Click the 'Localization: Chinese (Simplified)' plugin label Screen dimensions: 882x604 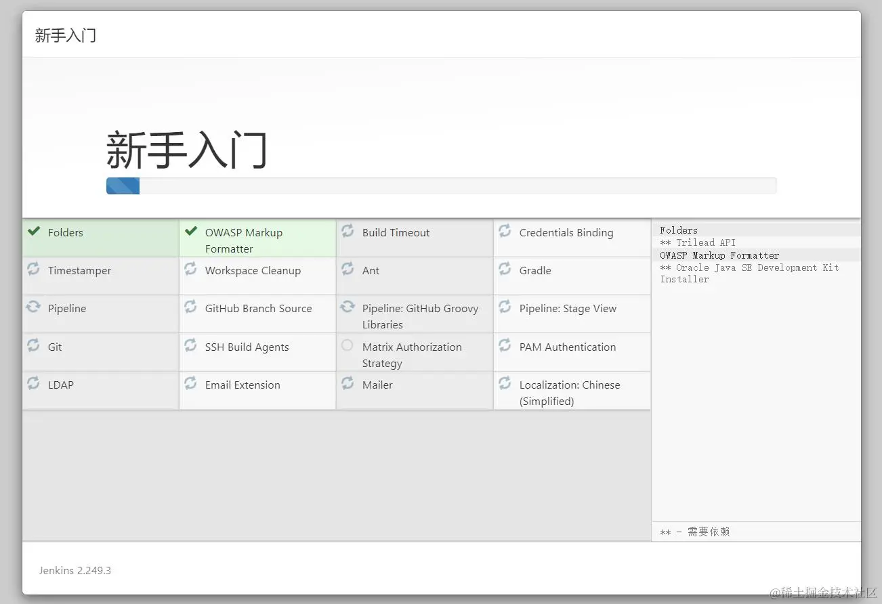tap(570, 393)
